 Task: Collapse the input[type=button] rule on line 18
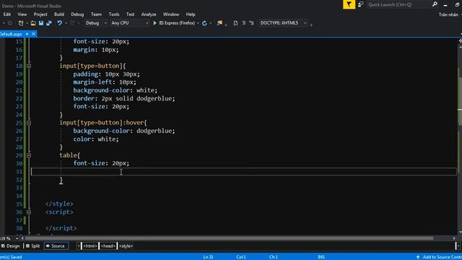[x=29, y=66]
